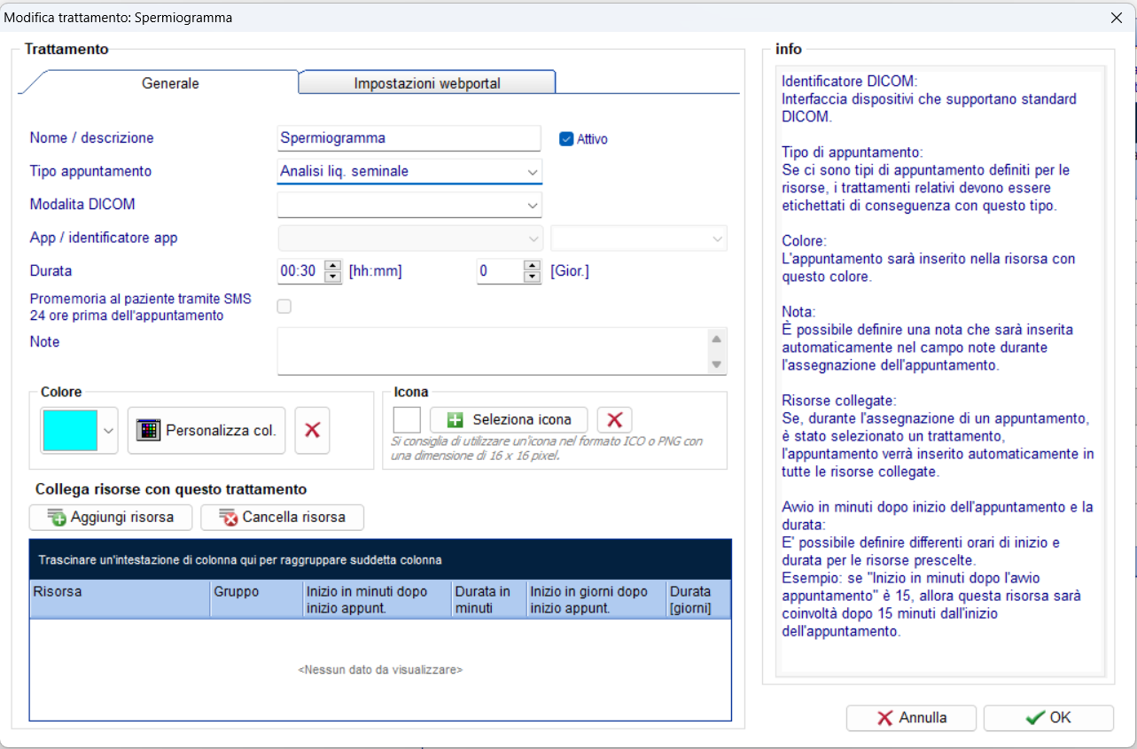Click the cyan color swatch
The width and height of the screenshot is (1137, 749).
click(x=70, y=431)
